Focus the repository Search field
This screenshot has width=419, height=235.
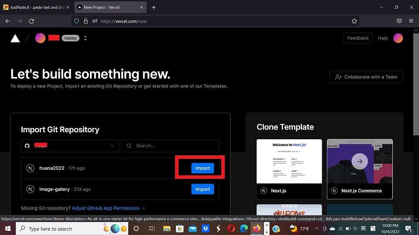(x=171, y=146)
